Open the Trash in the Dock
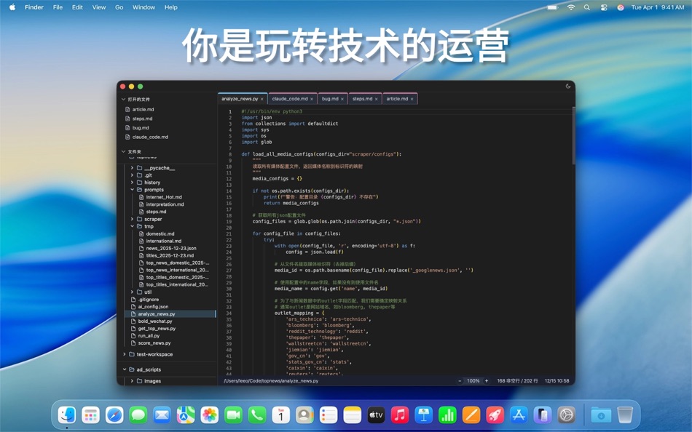 (x=625, y=415)
